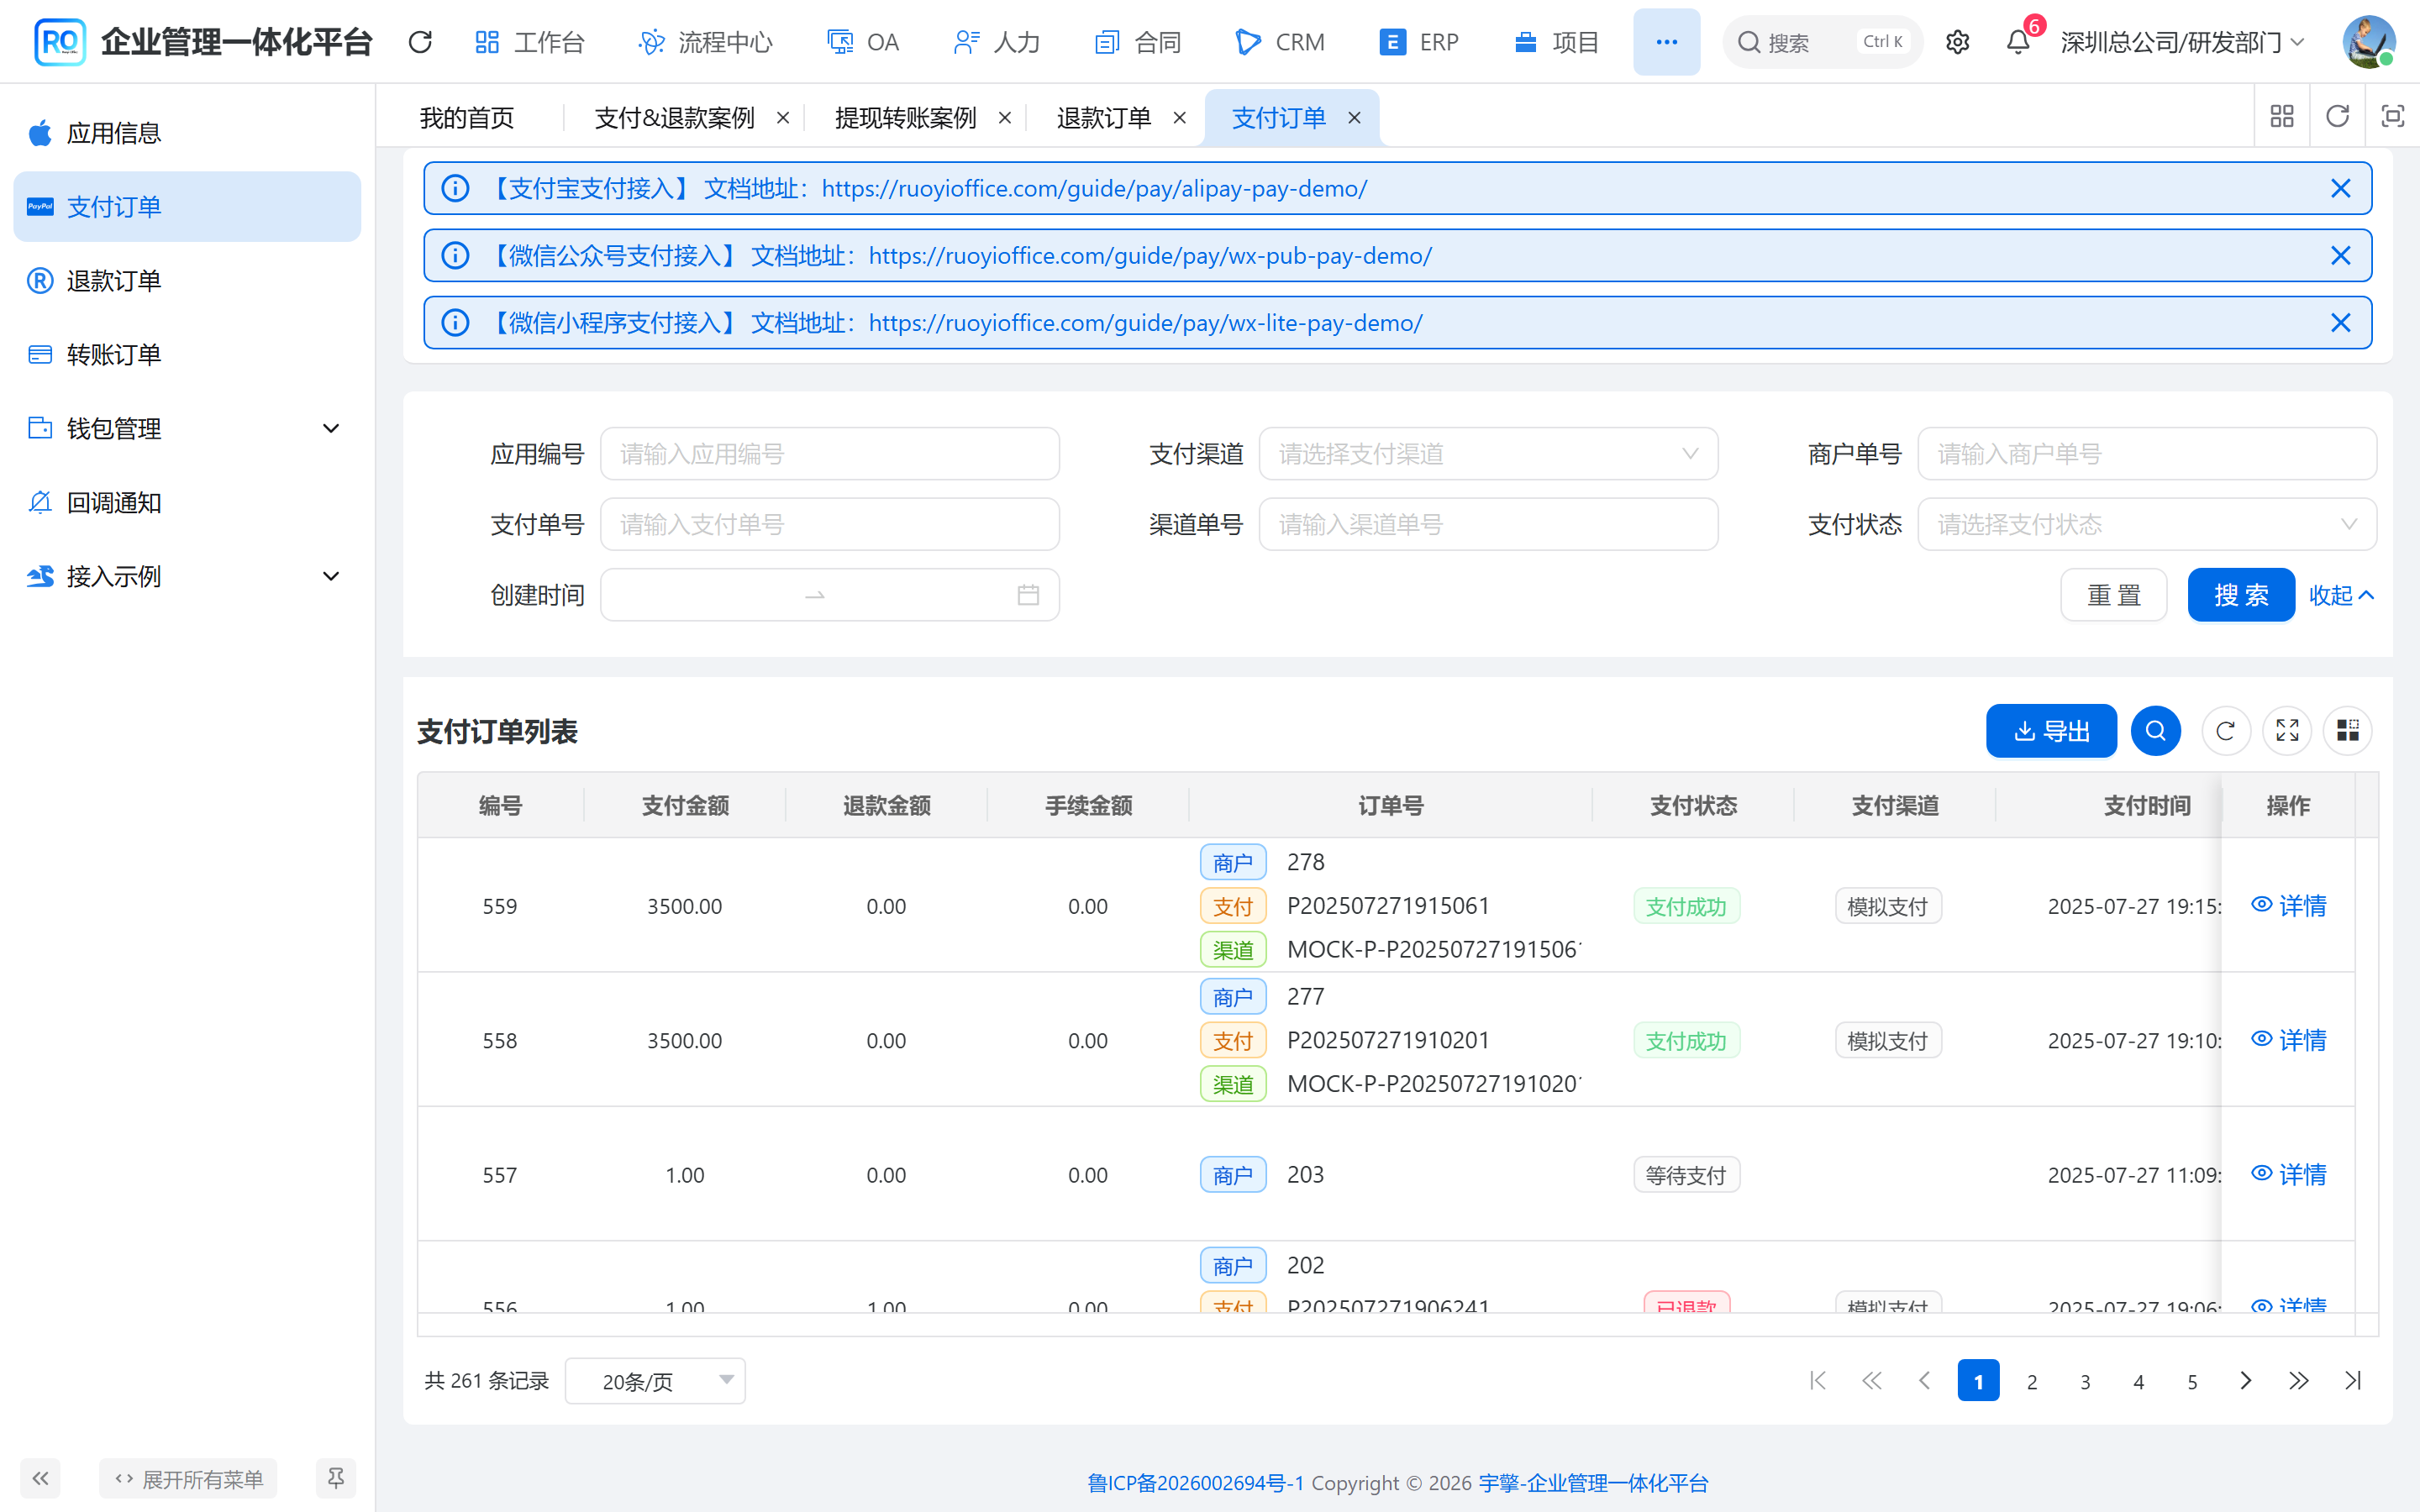Click the refresh icon beside platform title
The width and height of the screenshot is (2420, 1512).
tap(420, 42)
